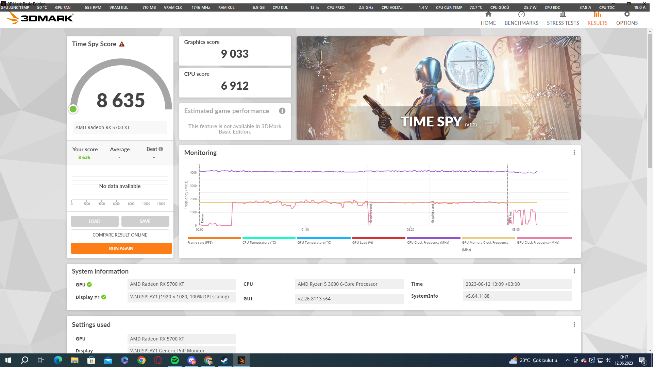Open Benchmarks via the gauge icon
This screenshot has width=653, height=367.
[521, 15]
